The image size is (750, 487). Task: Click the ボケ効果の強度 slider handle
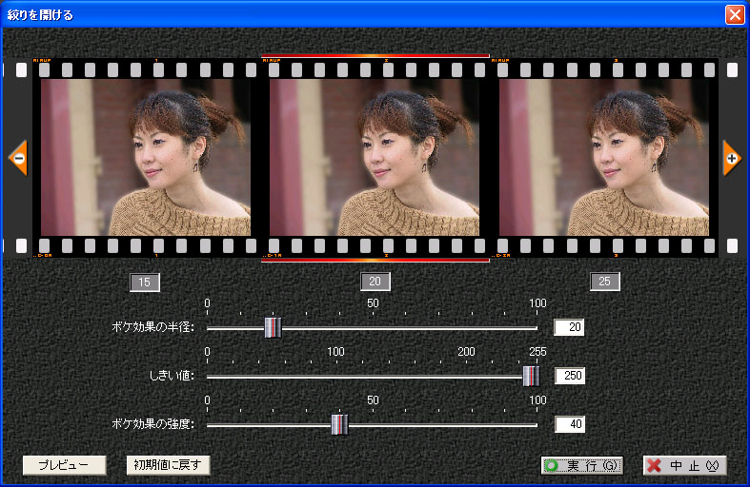pos(339,424)
